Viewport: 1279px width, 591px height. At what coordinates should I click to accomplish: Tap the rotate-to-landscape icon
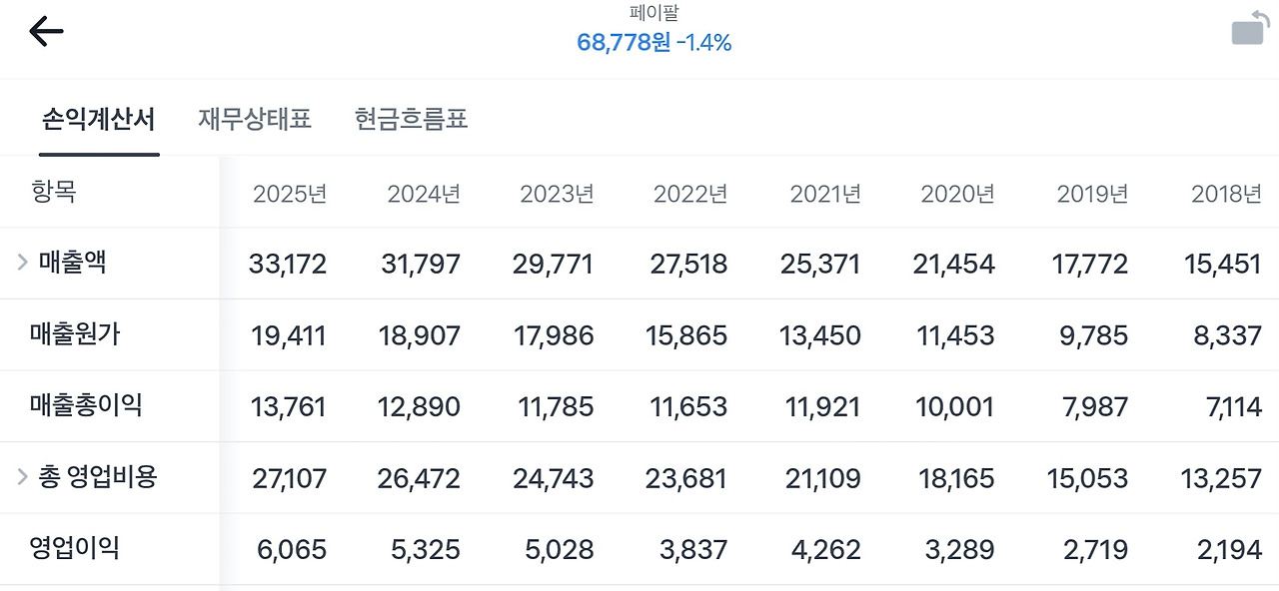1246,28
